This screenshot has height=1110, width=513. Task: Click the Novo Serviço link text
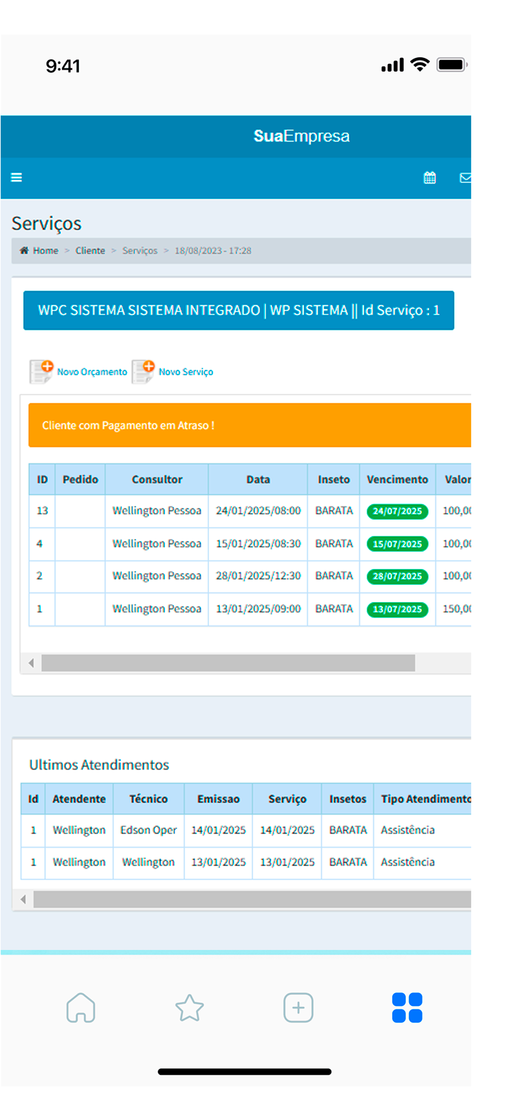pyautogui.click(x=186, y=372)
